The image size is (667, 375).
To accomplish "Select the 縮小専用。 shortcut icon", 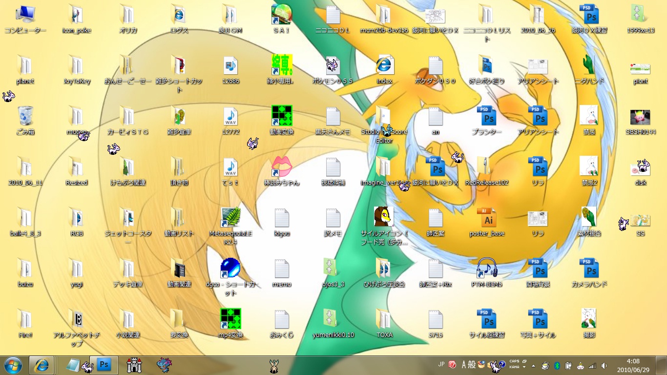I will tap(282, 70).
